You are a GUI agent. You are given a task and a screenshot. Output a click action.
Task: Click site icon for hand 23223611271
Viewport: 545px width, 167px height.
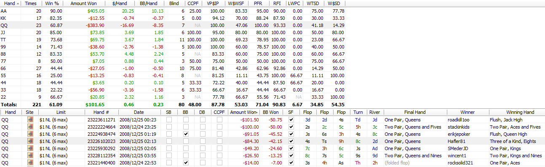coord(30,119)
